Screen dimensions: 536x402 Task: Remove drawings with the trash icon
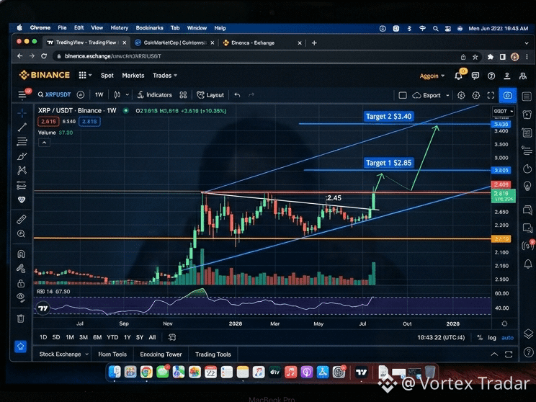pos(20,318)
